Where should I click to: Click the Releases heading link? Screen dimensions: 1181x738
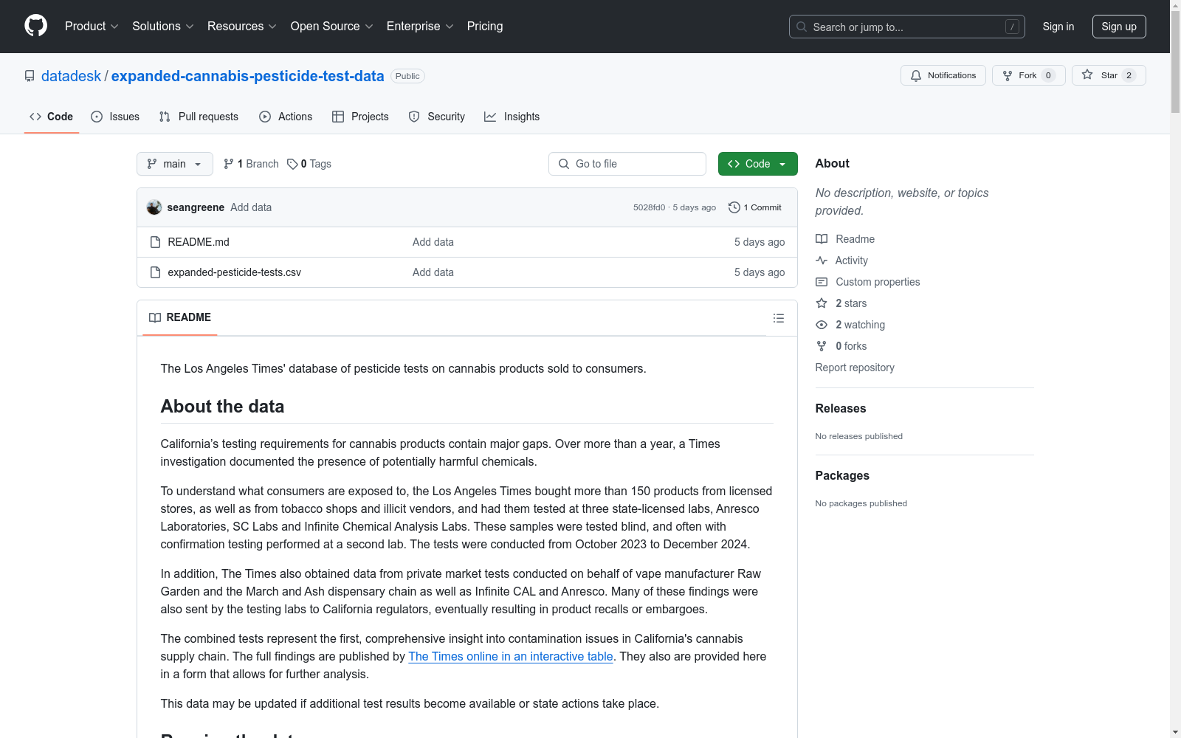[x=841, y=408]
